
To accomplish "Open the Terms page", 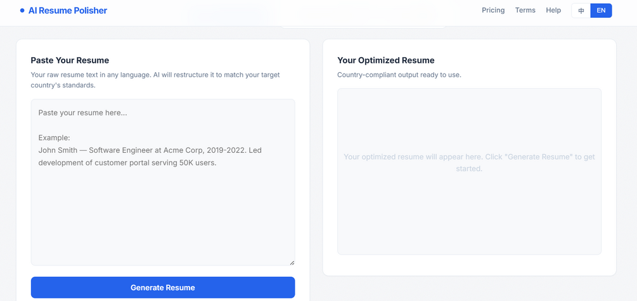I will [525, 11].
